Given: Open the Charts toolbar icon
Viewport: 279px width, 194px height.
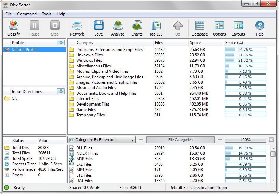Looking at the screenshot, I should click(137, 28).
